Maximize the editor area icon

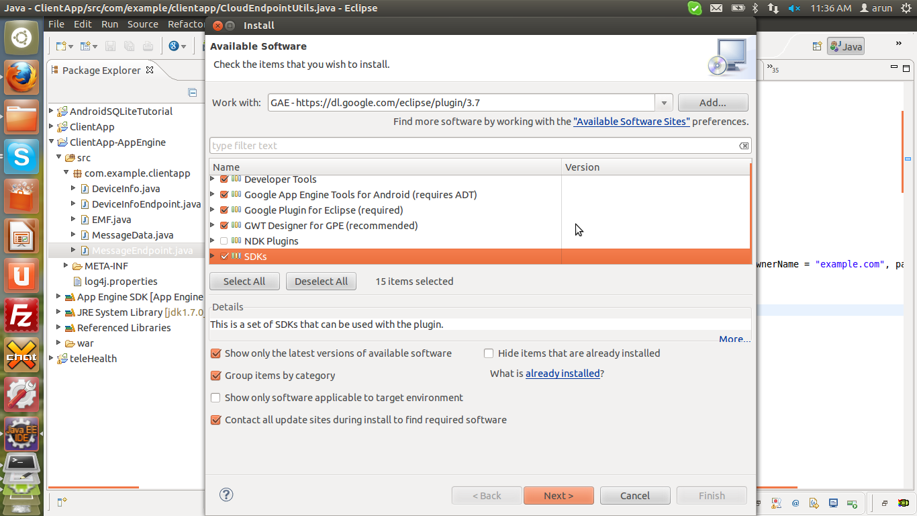tap(906, 68)
